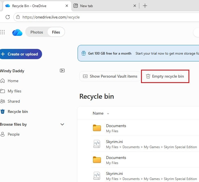This screenshot has height=182, width=199.
Task: Select first Skyrim.ini file icon
Action: [97, 144]
